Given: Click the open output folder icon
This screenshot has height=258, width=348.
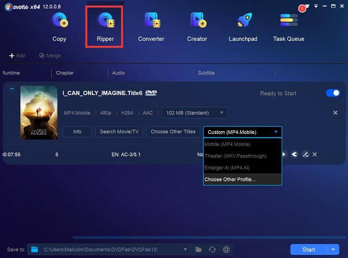Looking at the screenshot, I should (198, 250).
